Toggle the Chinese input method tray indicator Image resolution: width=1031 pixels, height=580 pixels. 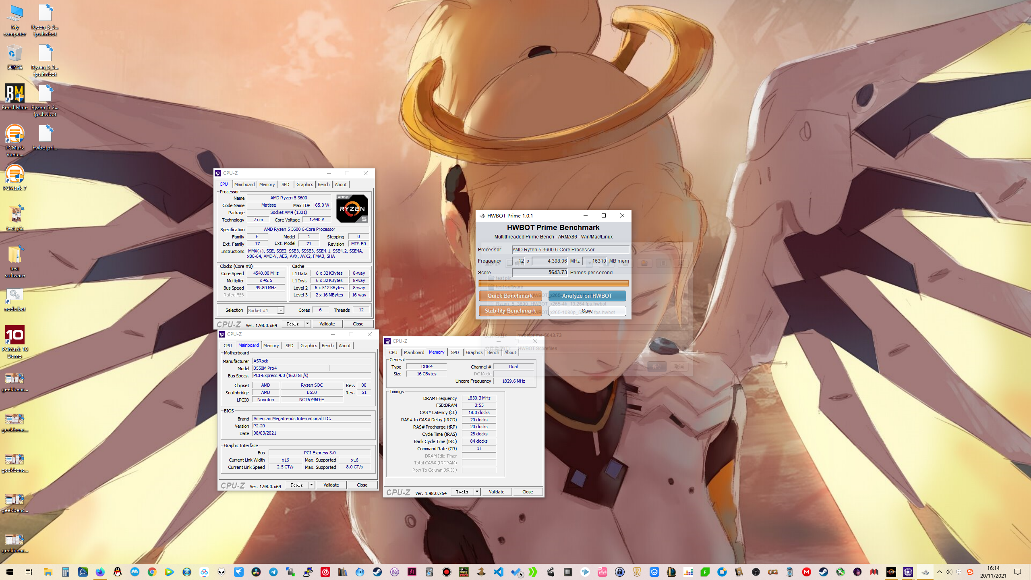(959, 572)
